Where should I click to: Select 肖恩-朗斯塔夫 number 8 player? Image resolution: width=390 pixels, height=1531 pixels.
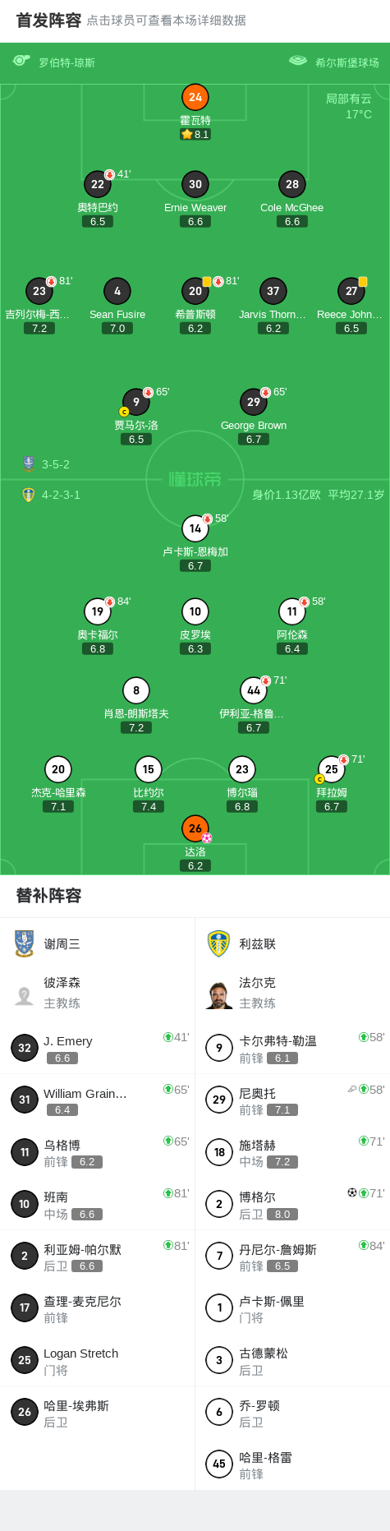click(x=136, y=690)
